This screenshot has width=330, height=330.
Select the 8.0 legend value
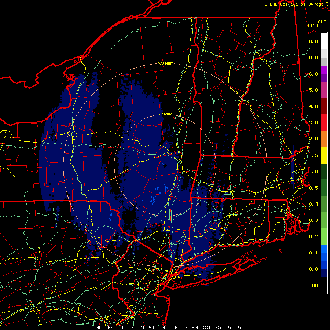click(x=313, y=58)
